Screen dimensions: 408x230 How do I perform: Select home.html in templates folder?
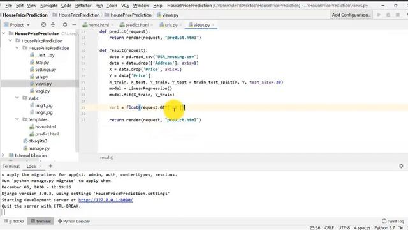43,126
